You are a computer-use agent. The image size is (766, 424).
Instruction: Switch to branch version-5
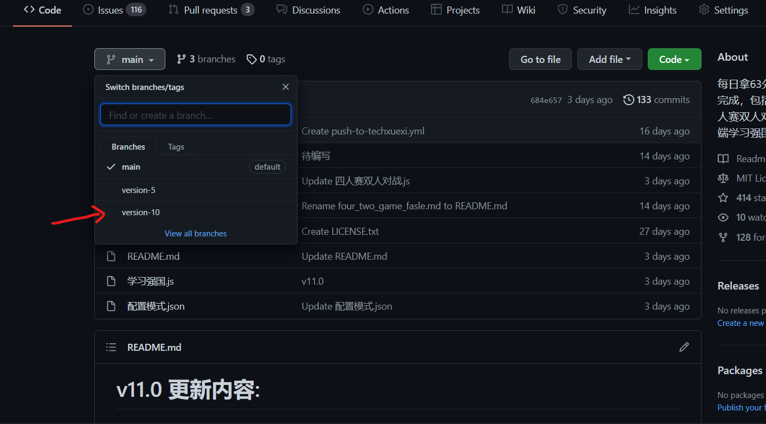click(196, 190)
